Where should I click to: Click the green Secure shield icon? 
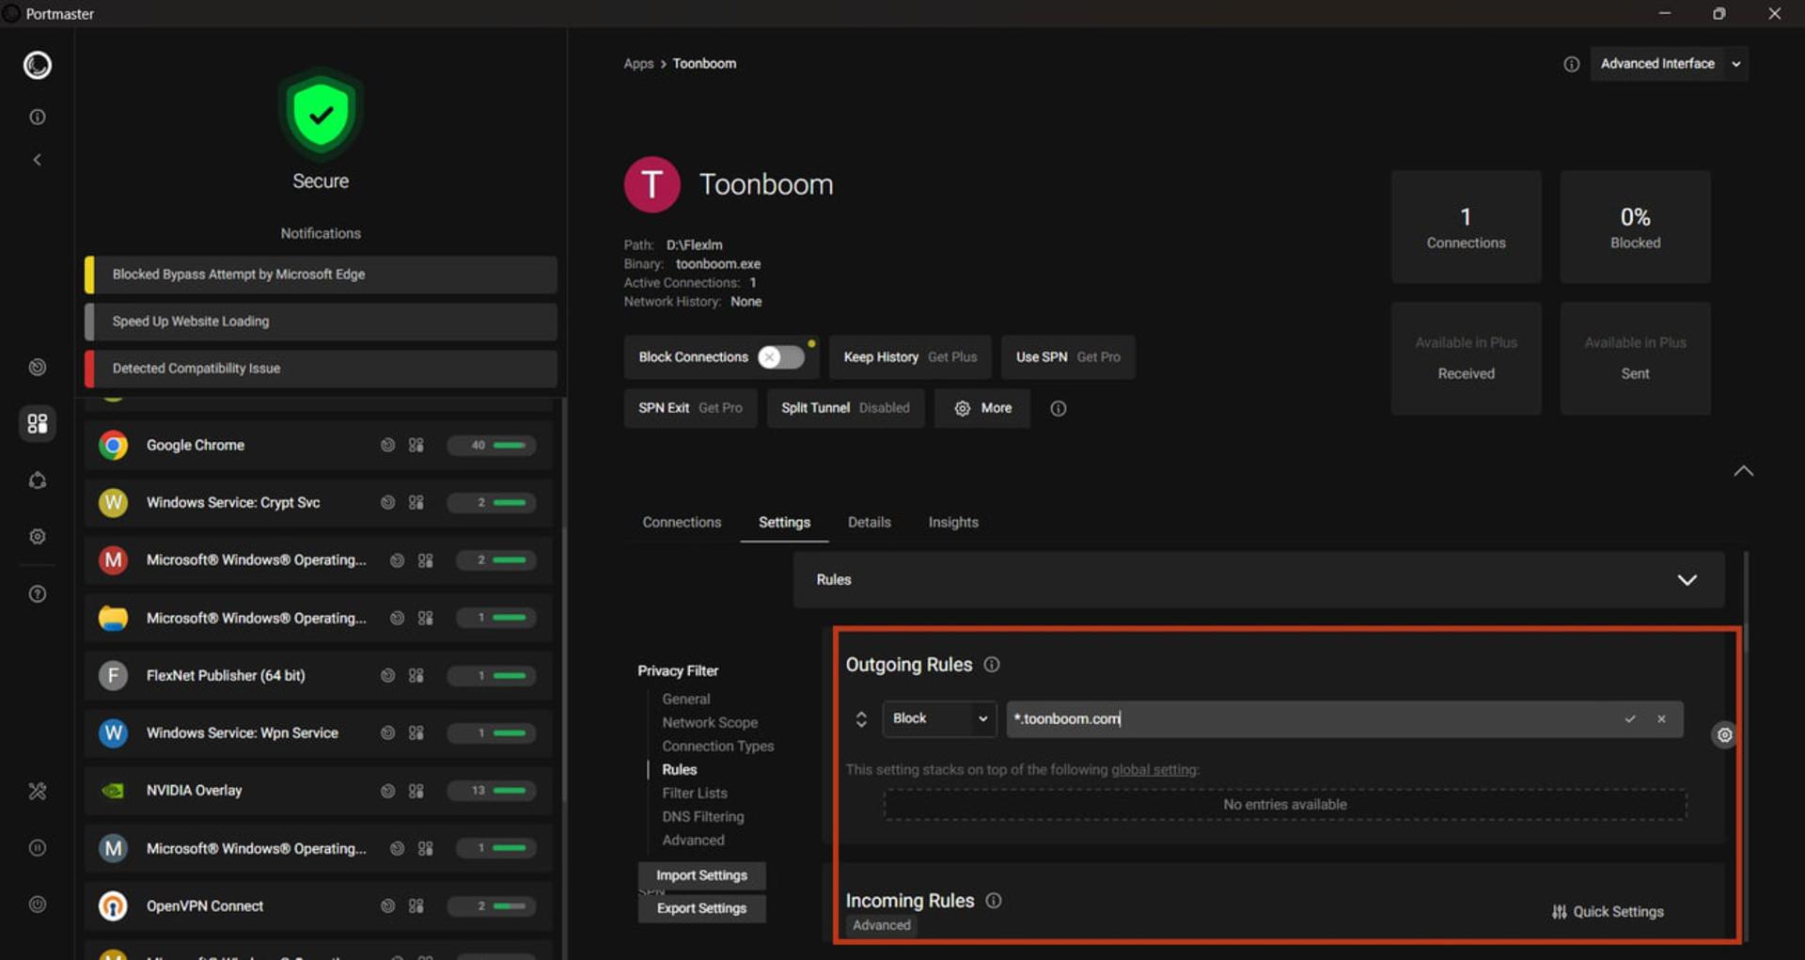(321, 115)
